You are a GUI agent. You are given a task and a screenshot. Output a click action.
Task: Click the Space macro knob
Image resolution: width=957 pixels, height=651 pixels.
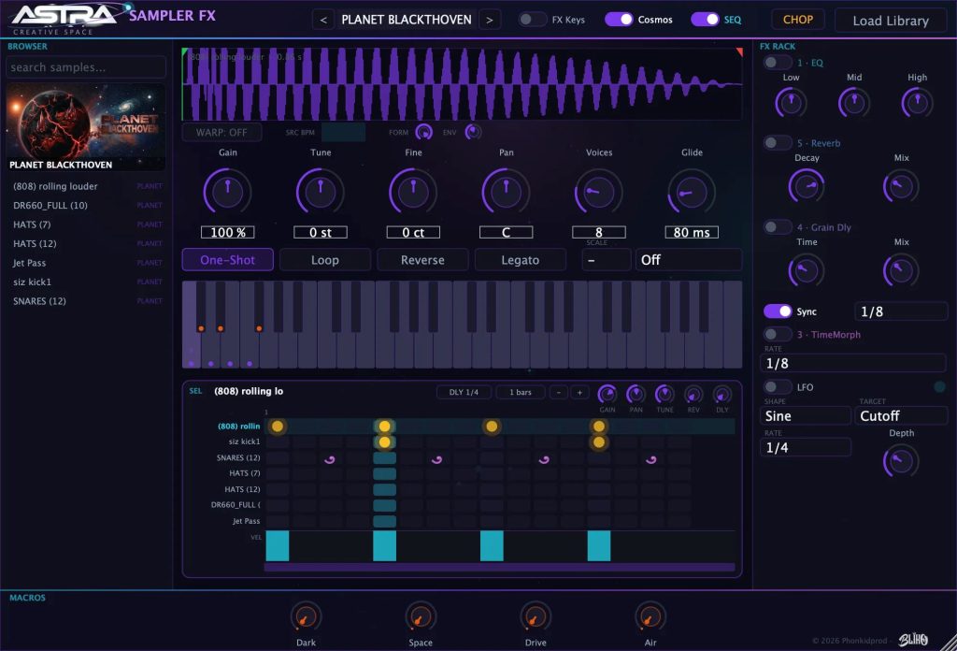(x=421, y=616)
